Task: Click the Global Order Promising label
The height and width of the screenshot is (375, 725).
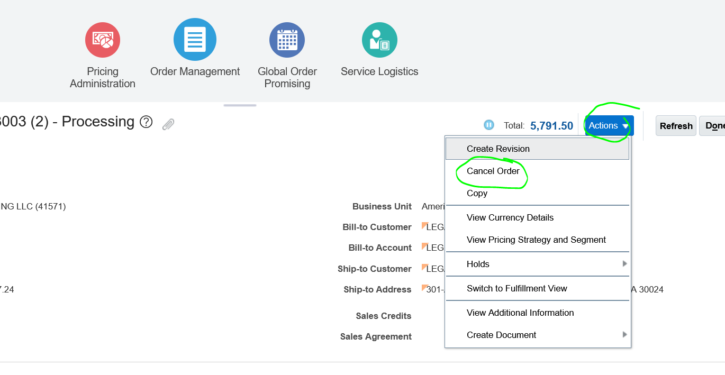Action: [287, 77]
